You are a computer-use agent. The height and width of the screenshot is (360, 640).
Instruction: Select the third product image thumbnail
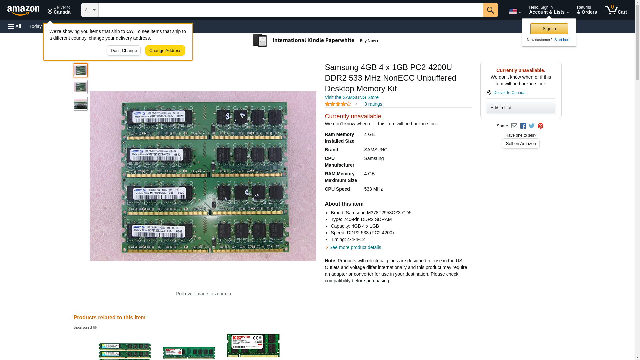[x=81, y=104]
